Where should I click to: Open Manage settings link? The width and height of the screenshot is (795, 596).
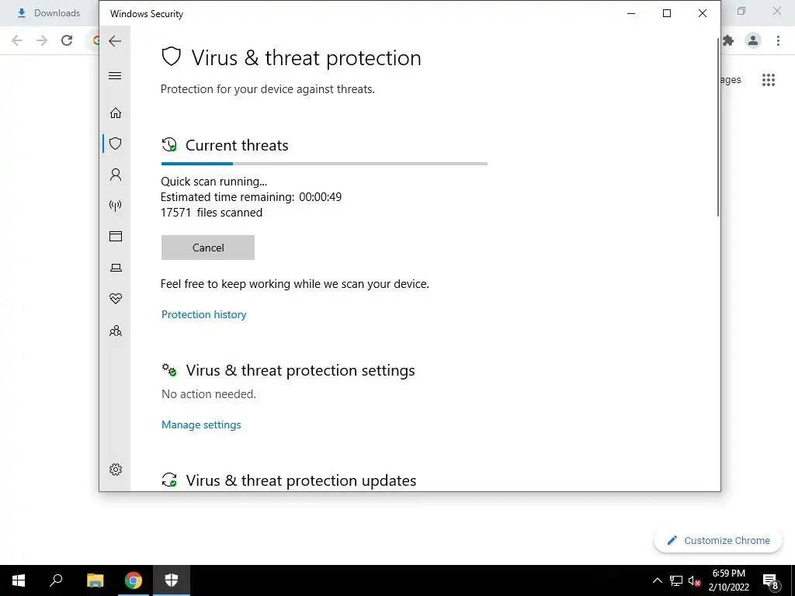[x=201, y=424]
